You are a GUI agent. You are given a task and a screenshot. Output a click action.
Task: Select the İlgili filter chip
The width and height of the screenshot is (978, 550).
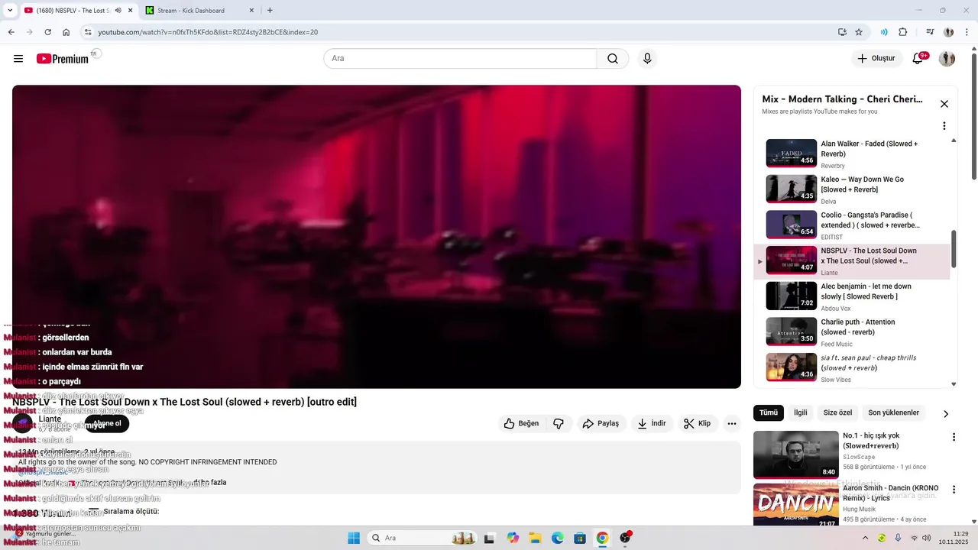[x=800, y=412]
